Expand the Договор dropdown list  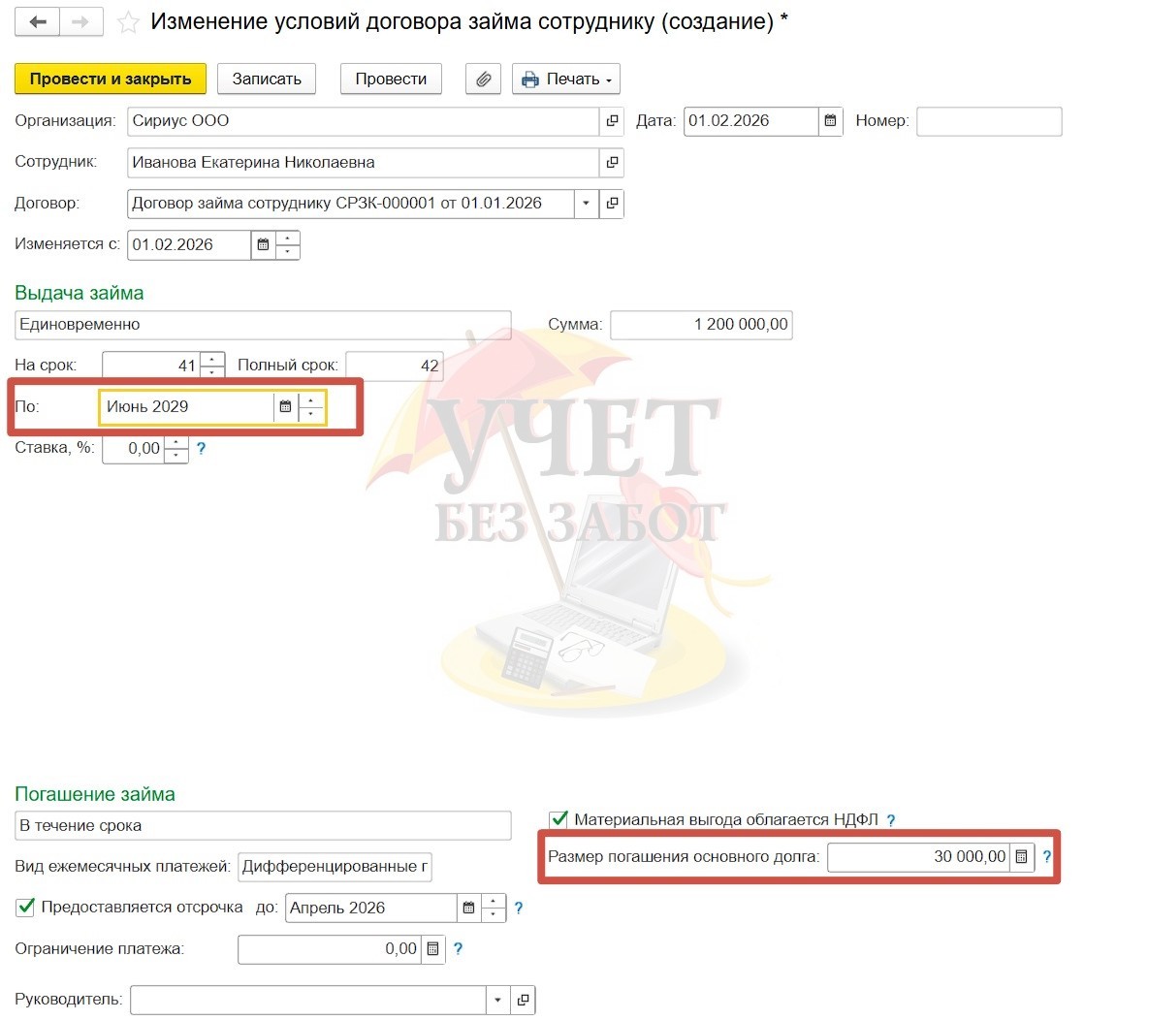[x=586, y=204]
